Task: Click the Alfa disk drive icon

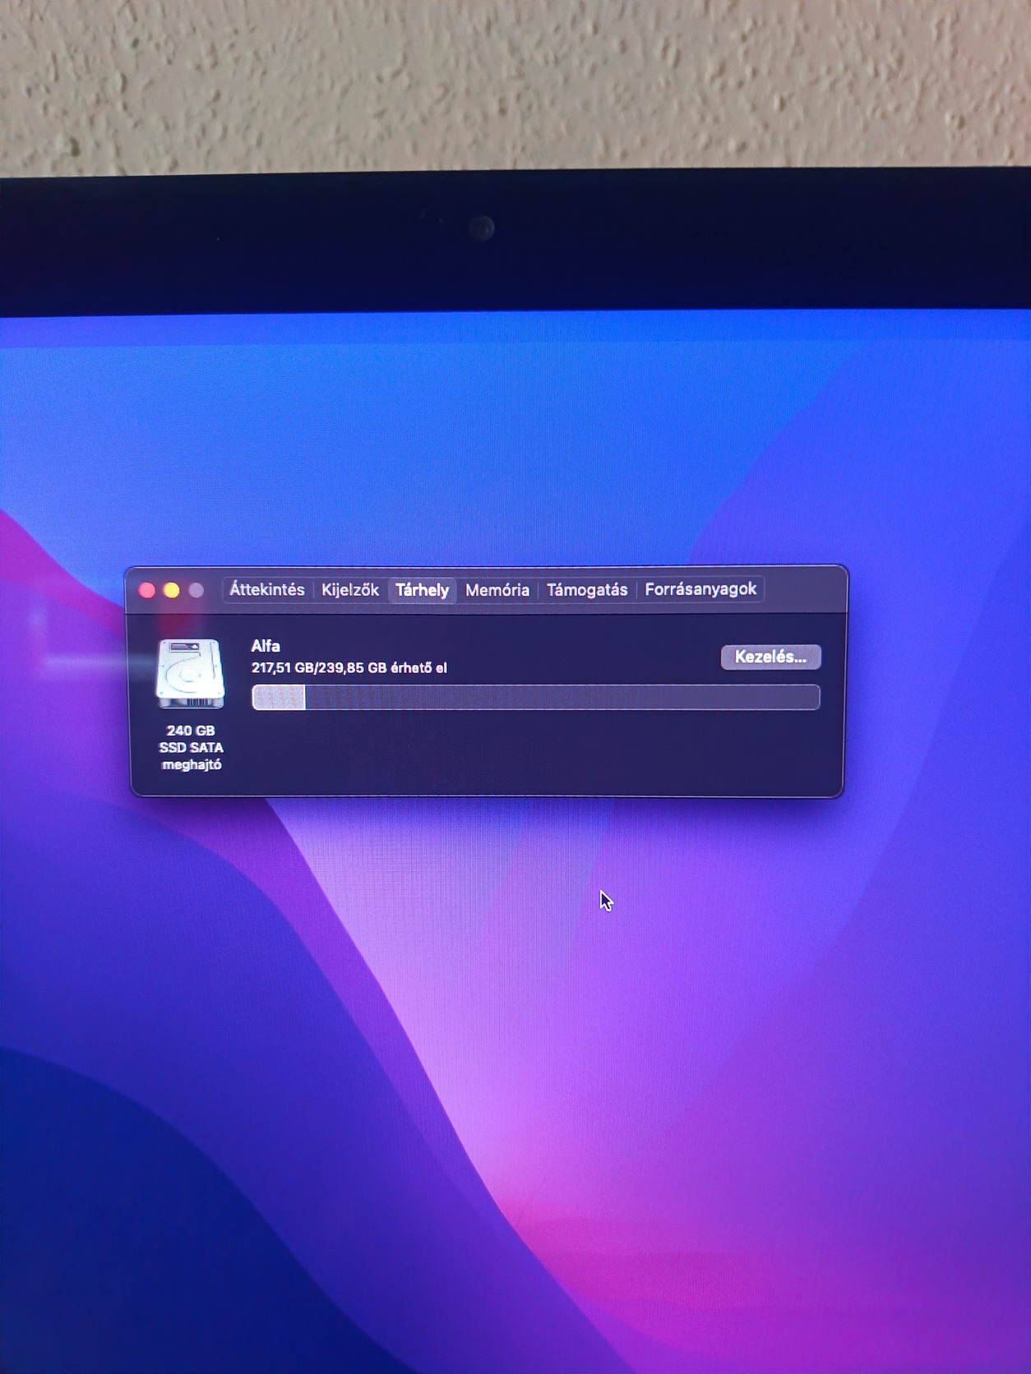Action: (x=190, y=674)
